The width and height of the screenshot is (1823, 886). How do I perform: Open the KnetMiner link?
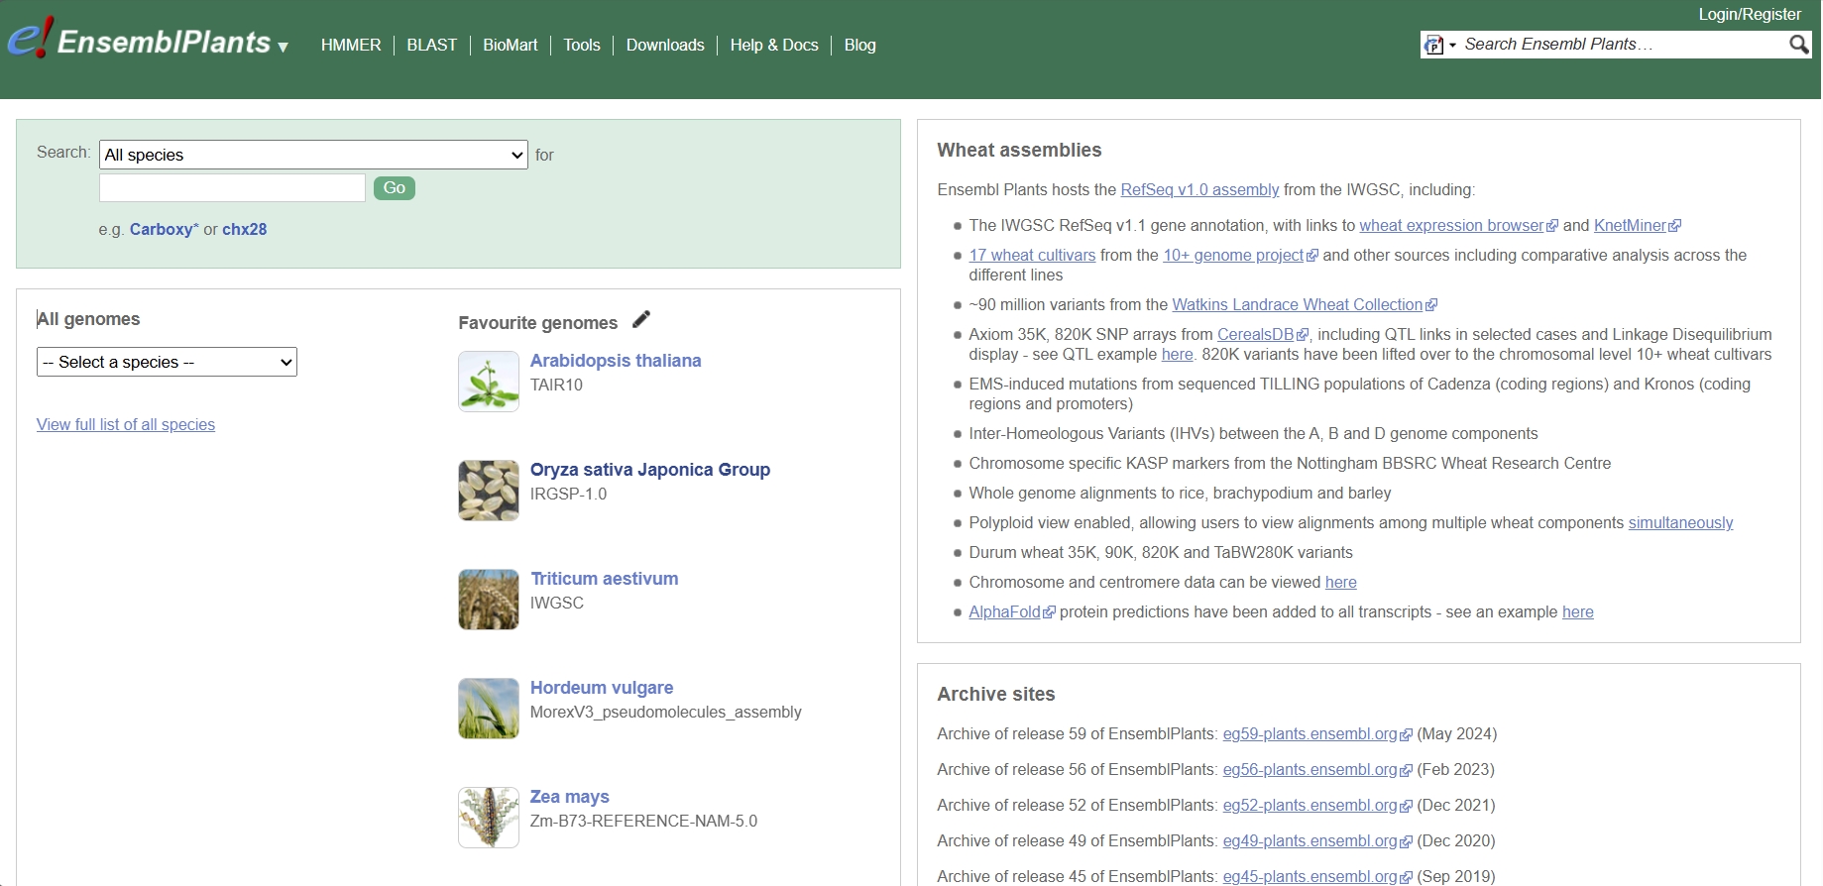coord(1630,225)
